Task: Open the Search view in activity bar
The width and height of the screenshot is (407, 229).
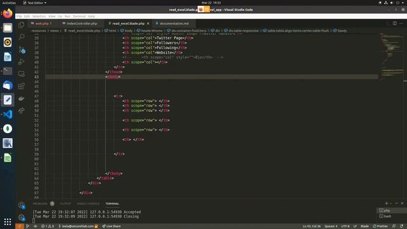Action: [x=21, y=37]
